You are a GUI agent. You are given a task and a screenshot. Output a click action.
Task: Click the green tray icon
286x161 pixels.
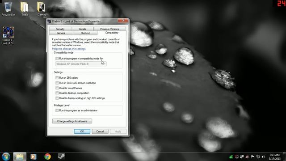click(x=231, y=157)
